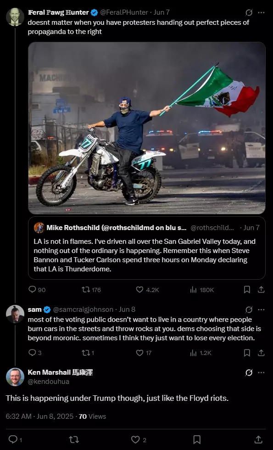Click the Grok icon on sam's reply
The height and width of the screenshot is (450, 273).
(249, 309)
